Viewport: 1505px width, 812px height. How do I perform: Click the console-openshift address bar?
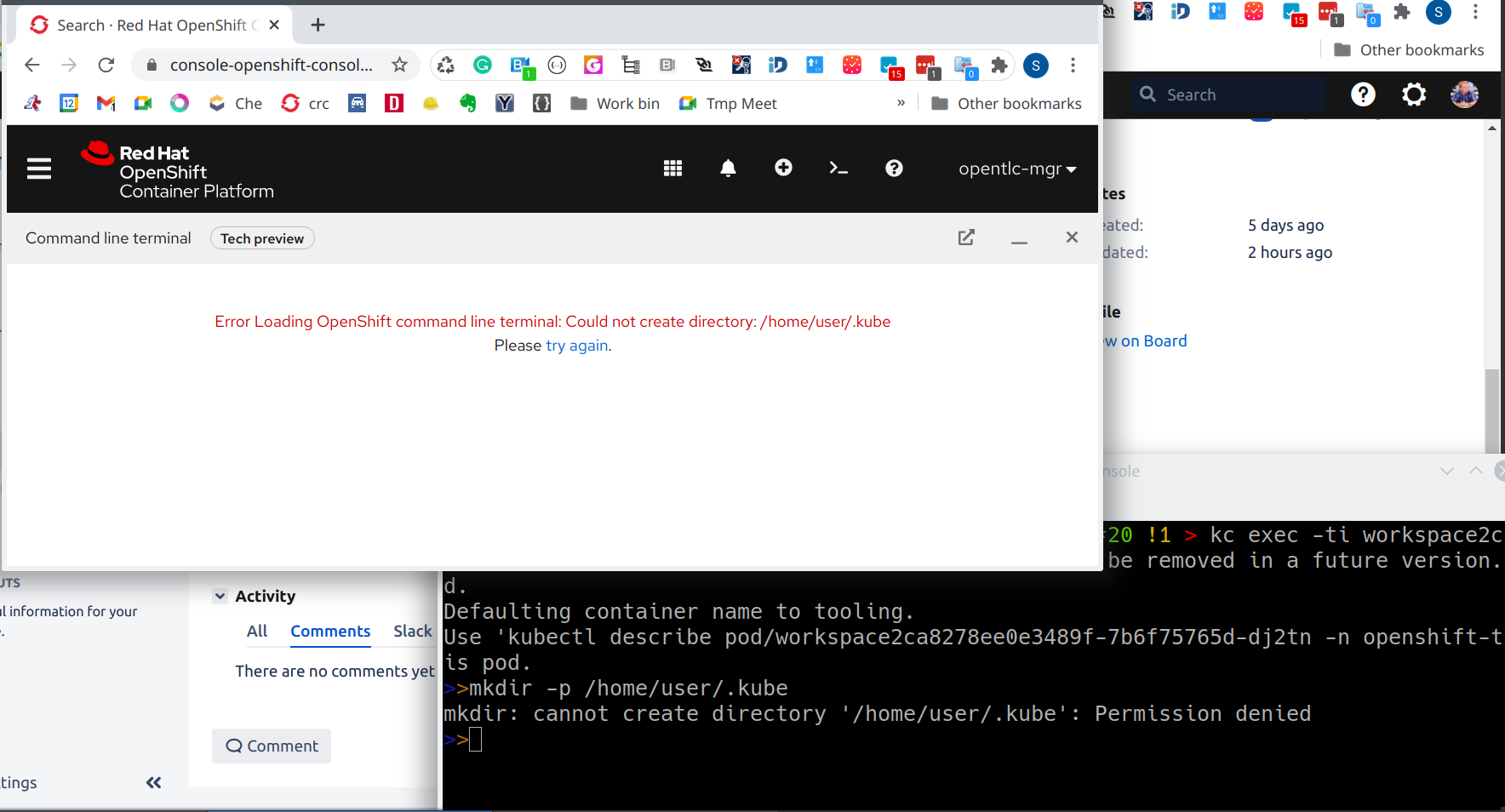coord(271,65)
